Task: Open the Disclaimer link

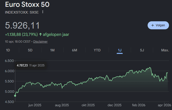Action: point(40,42)
